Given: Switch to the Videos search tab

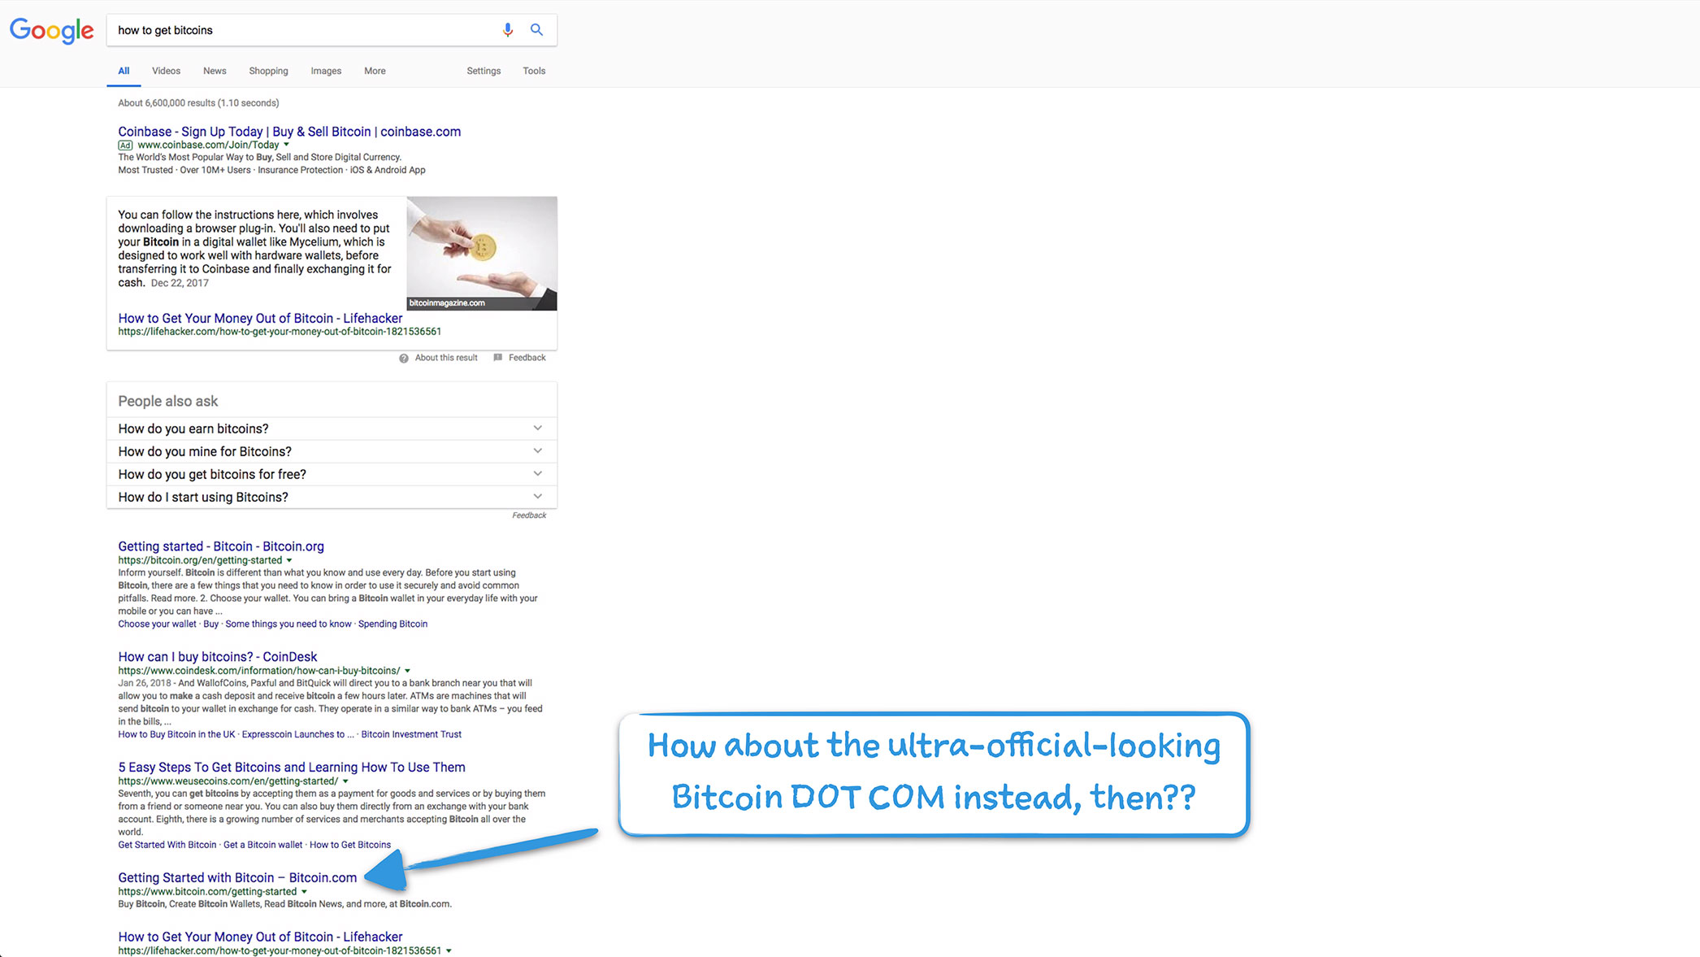Looking at the screenshot, I should (166, 71).
